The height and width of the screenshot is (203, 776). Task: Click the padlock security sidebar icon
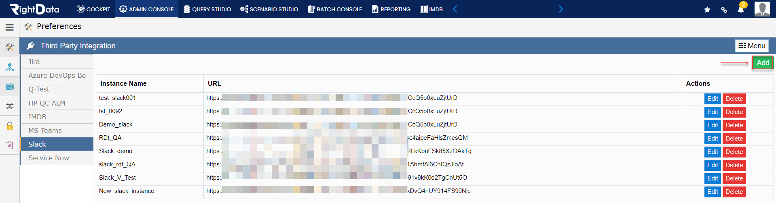click(x=10, y=125)
